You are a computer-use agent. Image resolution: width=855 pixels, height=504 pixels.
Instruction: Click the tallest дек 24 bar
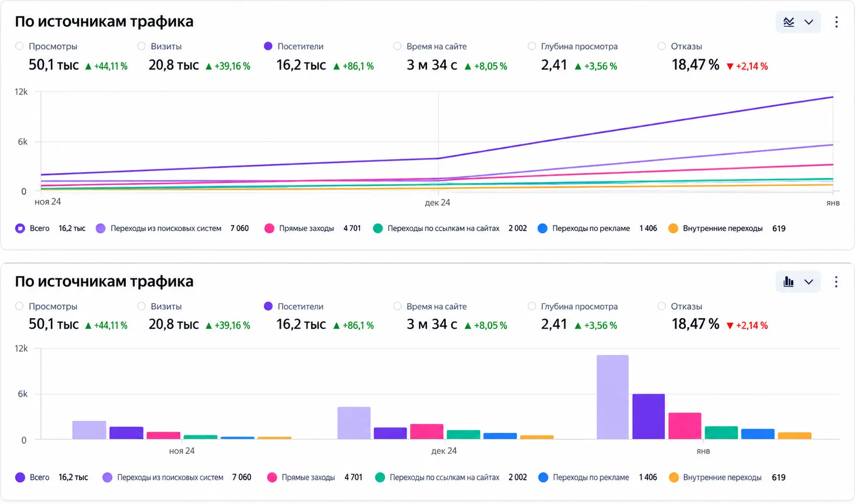coord(354,423)
